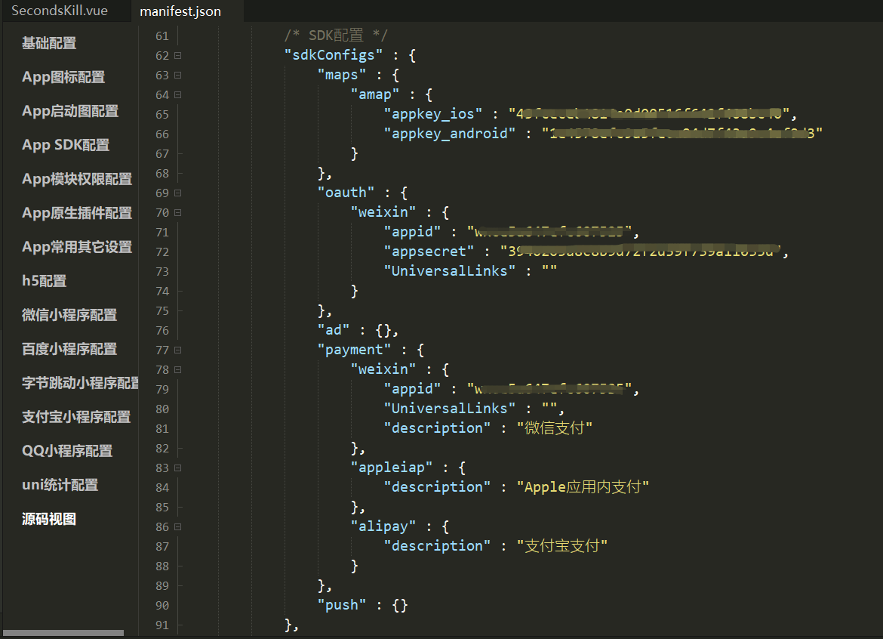Click line number 61 in gutter
Screen dimensions: 883x639
pyautogui.click(x=162, y=36)
